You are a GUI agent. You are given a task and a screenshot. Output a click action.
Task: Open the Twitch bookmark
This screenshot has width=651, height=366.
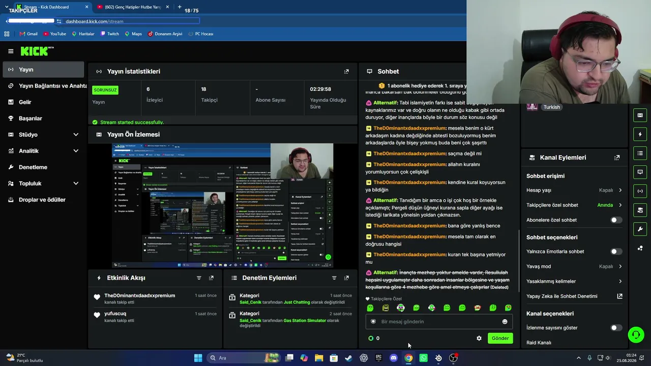(110, 34)
